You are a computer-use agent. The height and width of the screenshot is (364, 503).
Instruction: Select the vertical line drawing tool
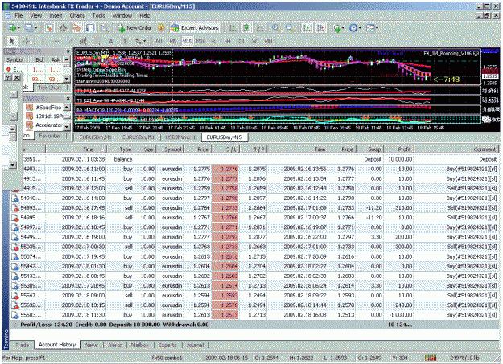pyautogui.click(x=42, y=41)
